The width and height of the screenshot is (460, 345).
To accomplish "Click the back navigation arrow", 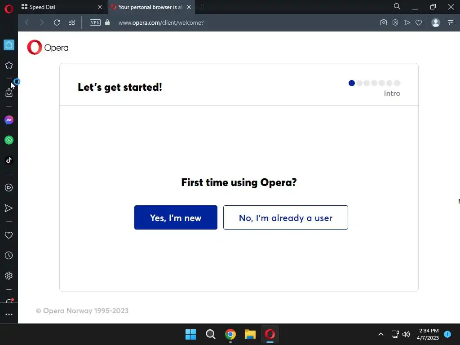I will pyautogui.click(x=27, y=22).
